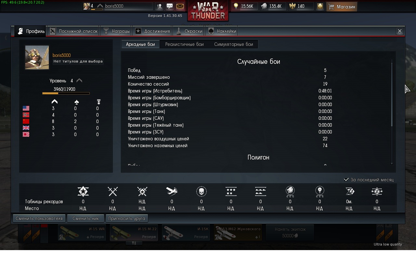Open the chat speech-bubble icon

click(169, 6)
